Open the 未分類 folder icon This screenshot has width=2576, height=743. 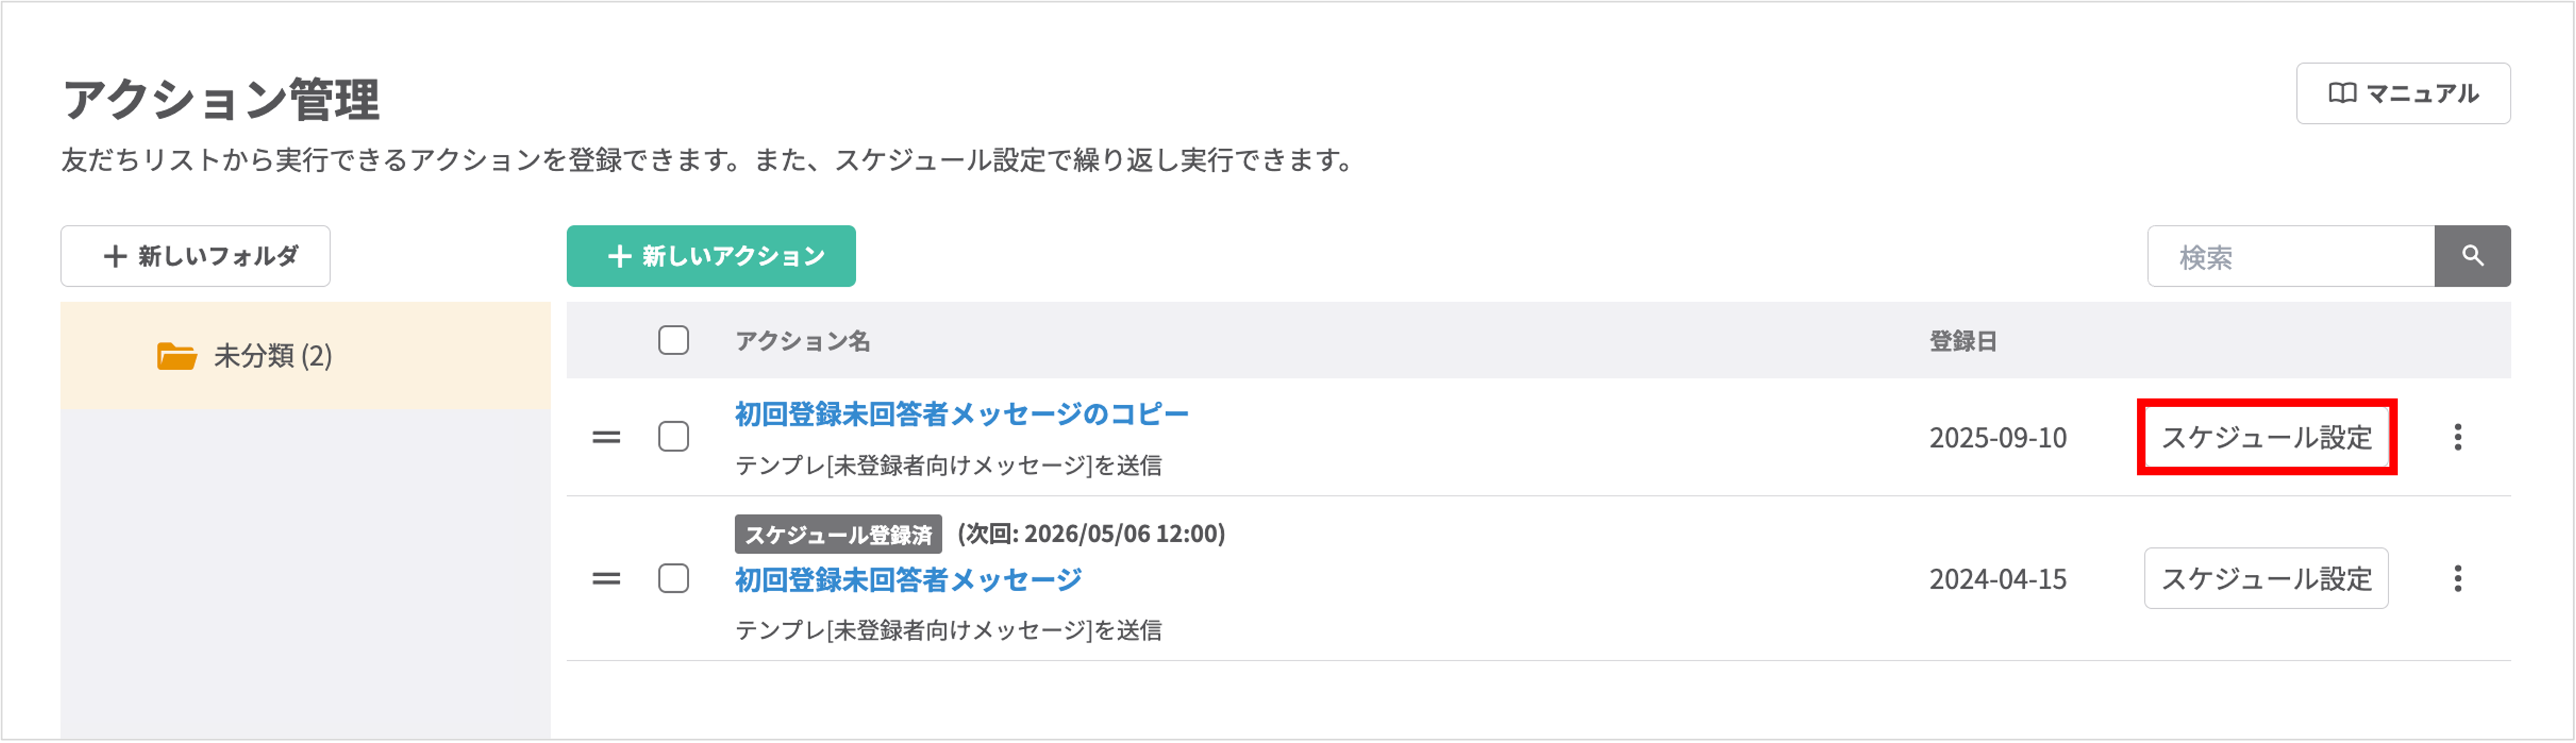177,356
